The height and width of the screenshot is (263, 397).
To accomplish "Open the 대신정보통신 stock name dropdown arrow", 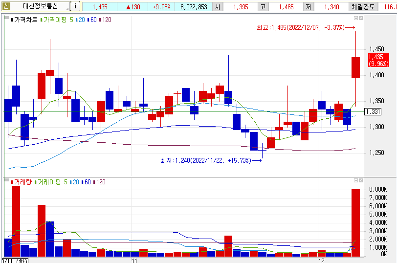I will tap(67, 9).
